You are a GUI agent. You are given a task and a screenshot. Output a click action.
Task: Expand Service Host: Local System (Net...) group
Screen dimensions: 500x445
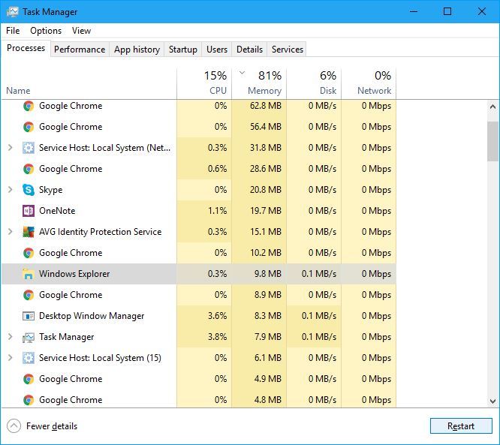pyautogui.click(x=11, y=148)
